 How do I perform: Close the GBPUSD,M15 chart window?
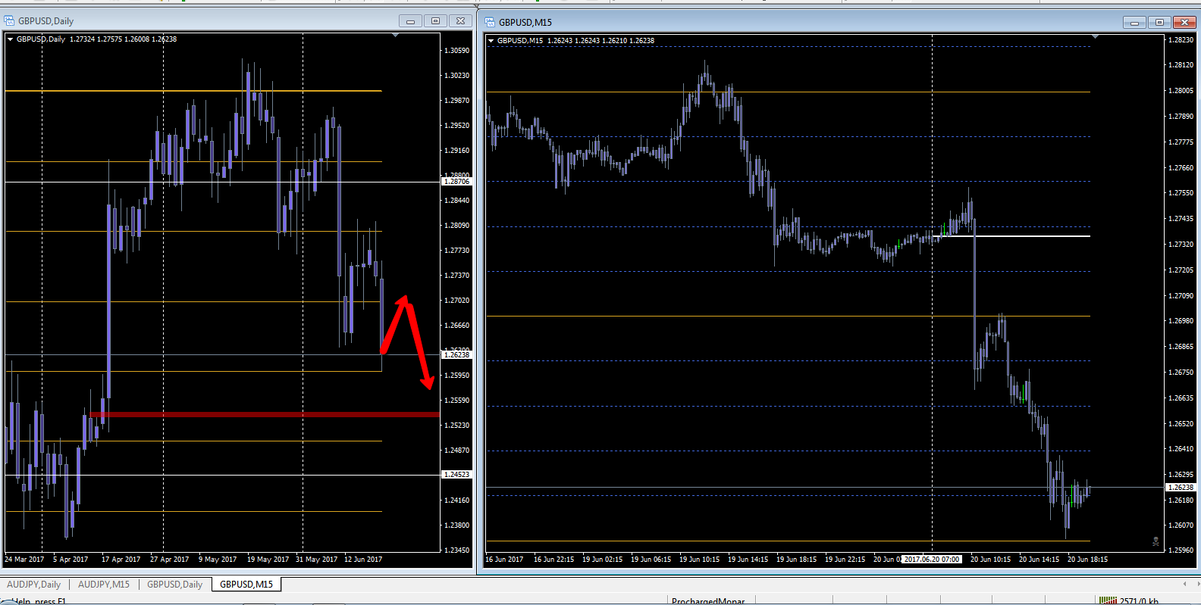[1184, 23]
